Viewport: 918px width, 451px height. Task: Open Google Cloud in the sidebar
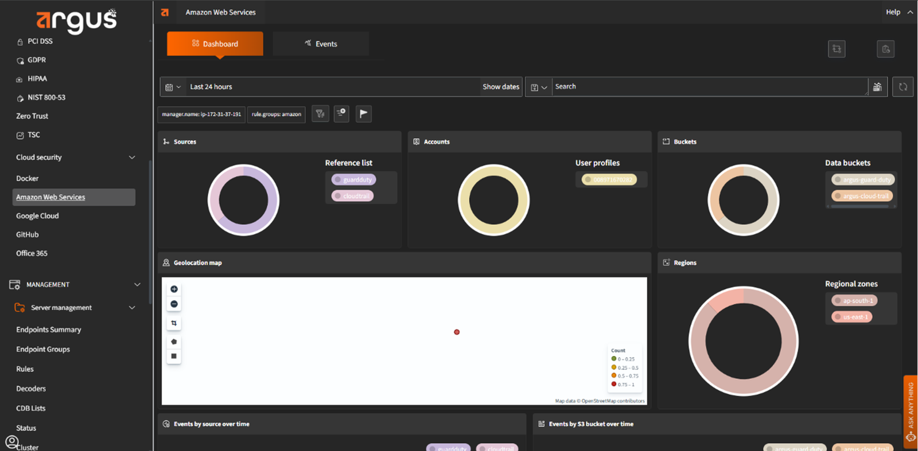coord(37,216)
